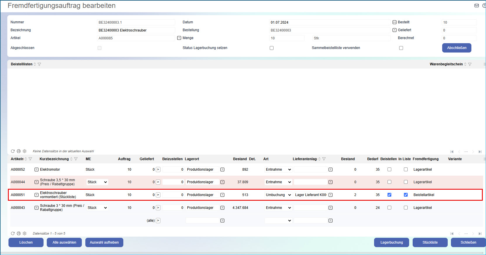Viewport: 486px width, 255px height.
Task: Open ME Stück dropdown for A000043
Action: point(97,208)
